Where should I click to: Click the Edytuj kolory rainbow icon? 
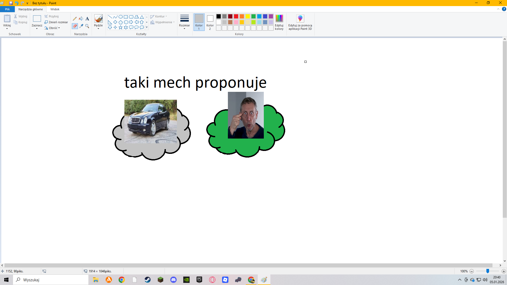pos(279,18)
